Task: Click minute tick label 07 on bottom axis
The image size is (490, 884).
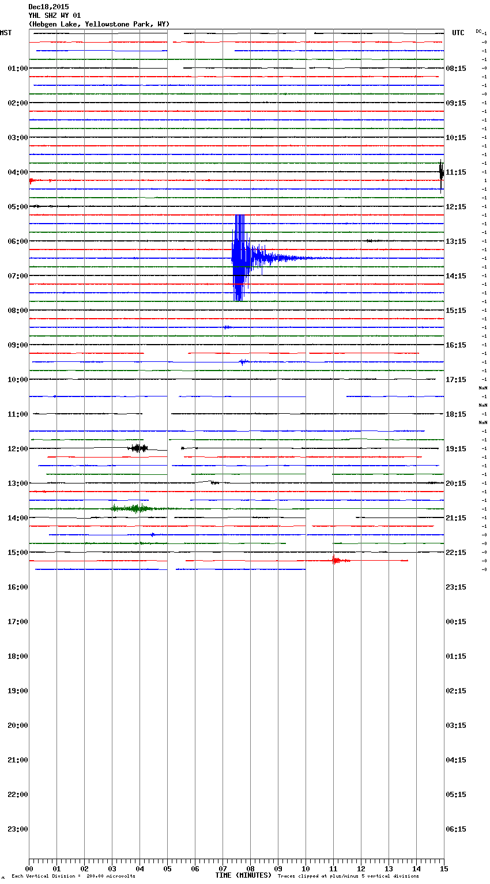Action: [x=223, y=869]
